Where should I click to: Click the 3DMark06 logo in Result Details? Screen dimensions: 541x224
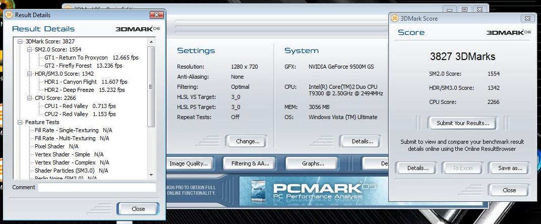[137, 29]
